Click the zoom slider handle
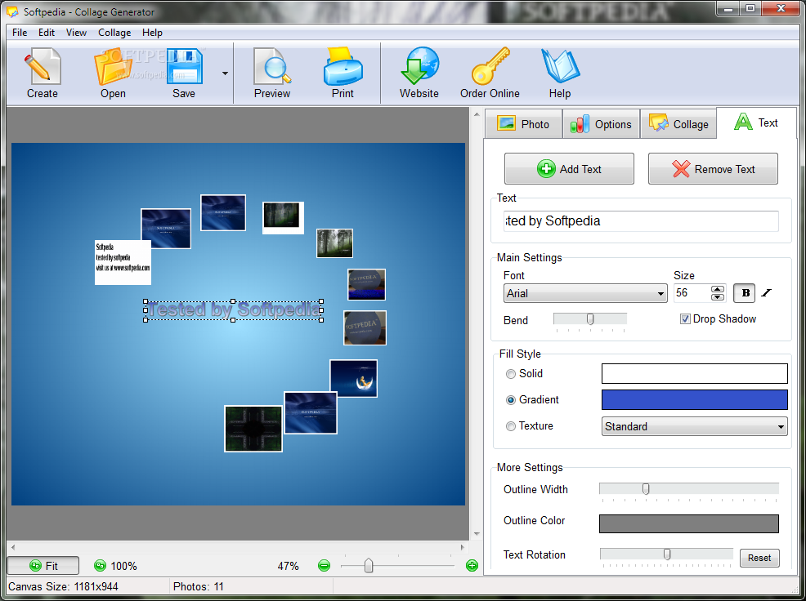Image resolution: width=806 pixels, height=601 pixels. [369, 566]
